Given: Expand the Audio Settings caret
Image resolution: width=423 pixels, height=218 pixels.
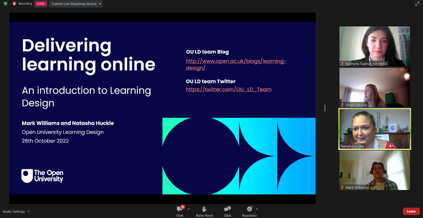Looking at the screenshot, I should (x=29, y=211).
